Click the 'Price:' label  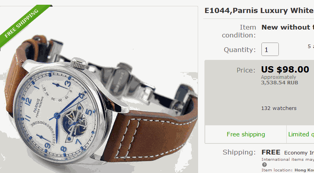click(246, 70)
